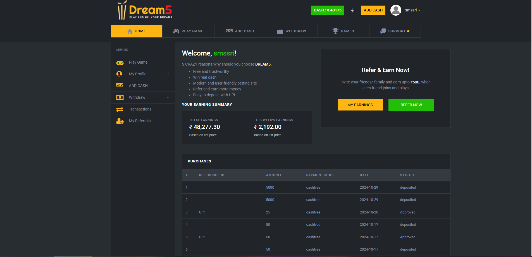Click the Dream5 logo
The image size is (532, 257).
coord(145,11)
